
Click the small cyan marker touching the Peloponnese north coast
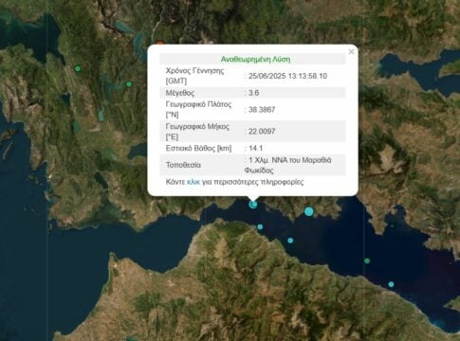[x=260, y=226]
